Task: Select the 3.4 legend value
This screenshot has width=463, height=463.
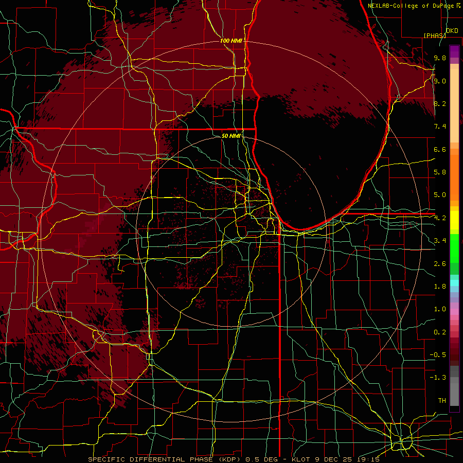Action: point(440,241)
